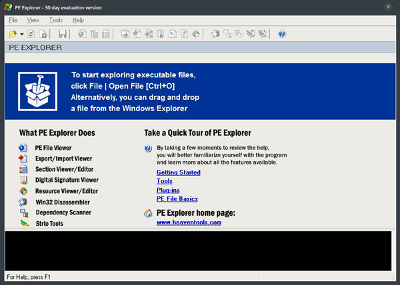Click the 'PE EXPLORER' header bar label
The width and height of the screenshot is (400, 285).
pos(35,48)
